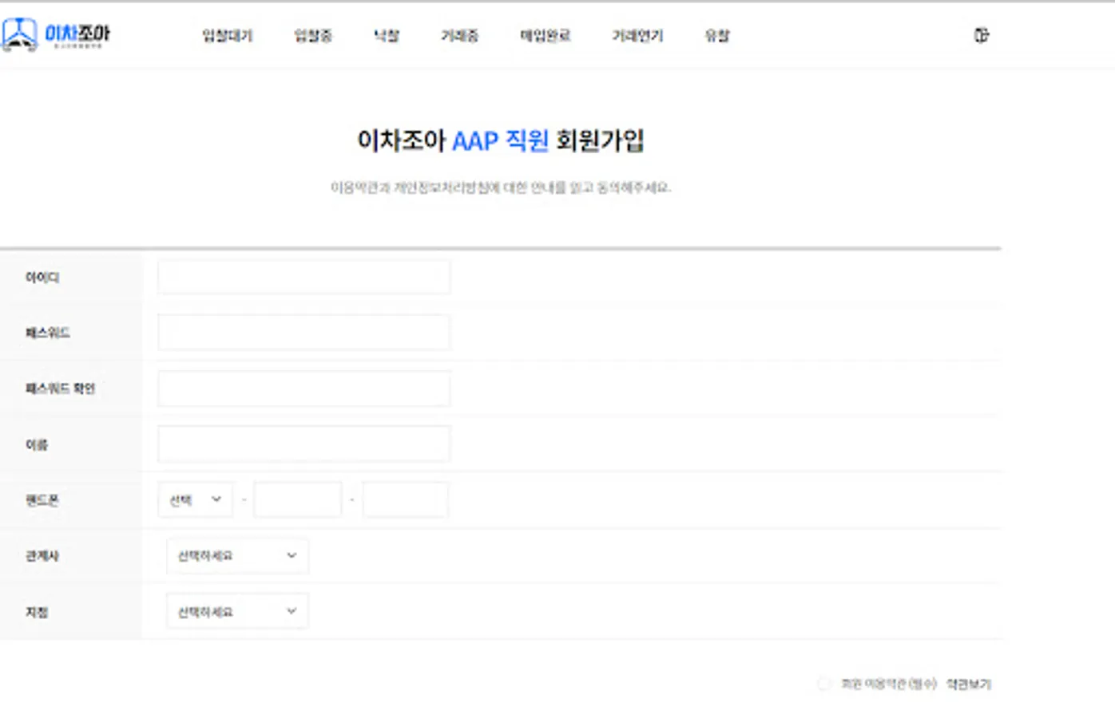1115x718 pixels.
Task: Open the 입찰대기 menu
Action: (x=228, y=36)
